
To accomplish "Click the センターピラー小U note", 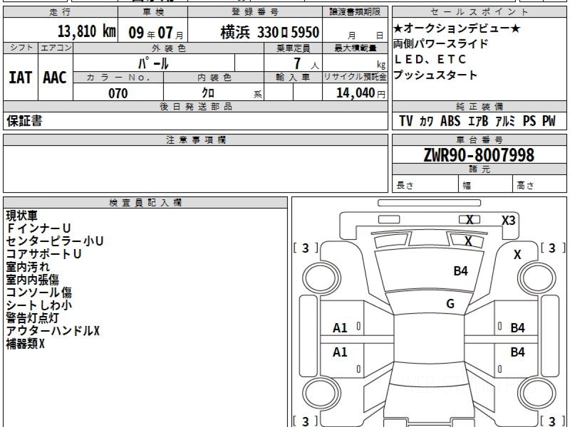I will coord(55,241).
